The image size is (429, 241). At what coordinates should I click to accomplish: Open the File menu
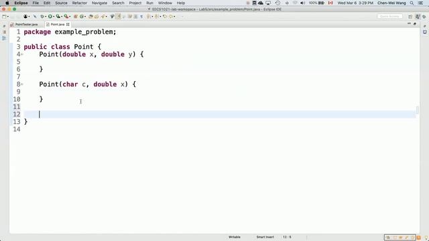point(36,3)
